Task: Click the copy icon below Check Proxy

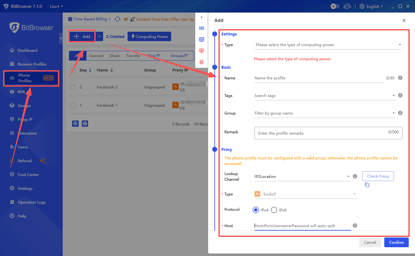Action: [x=367, y=185]
